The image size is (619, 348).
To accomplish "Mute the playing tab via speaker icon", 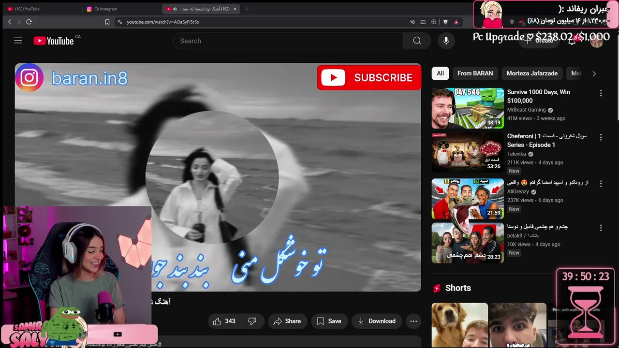I will pyautogui.click(x=175, y=9).
